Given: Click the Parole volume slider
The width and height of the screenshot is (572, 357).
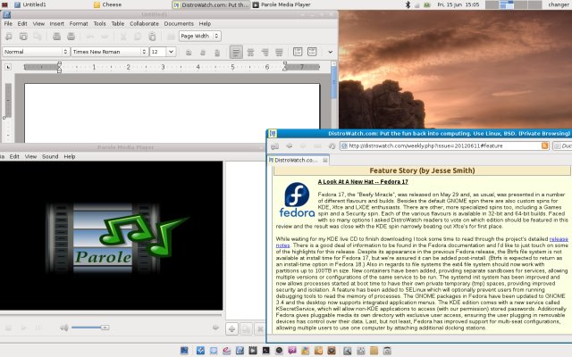Looking at the screenshot, I should [90, 328].
